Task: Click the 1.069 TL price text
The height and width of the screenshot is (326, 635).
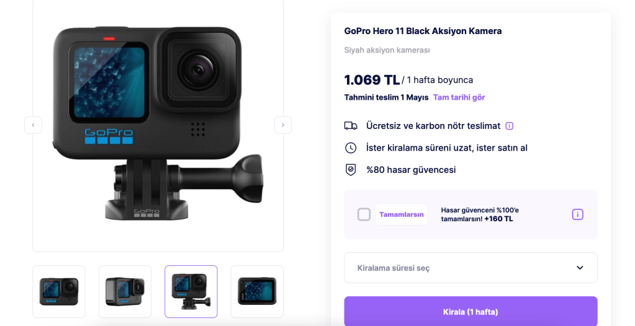Action: [372, 80]
